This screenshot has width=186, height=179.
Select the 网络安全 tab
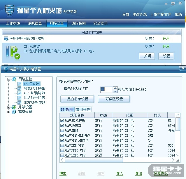tap(57, 23)
